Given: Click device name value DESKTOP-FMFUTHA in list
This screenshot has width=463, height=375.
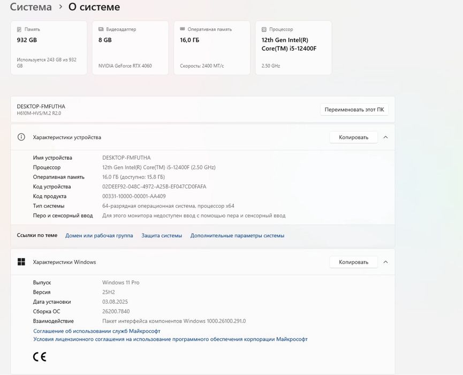Looking at the screenshot, I should click(126, 158).
